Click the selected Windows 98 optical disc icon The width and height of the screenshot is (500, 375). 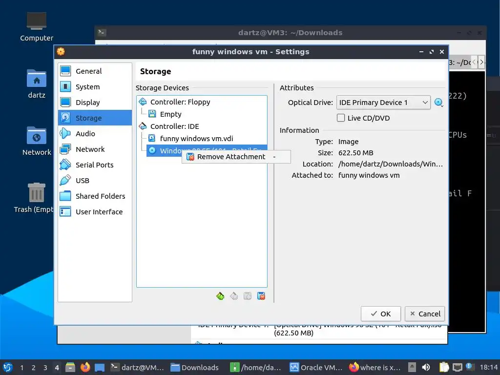[152, 150]
